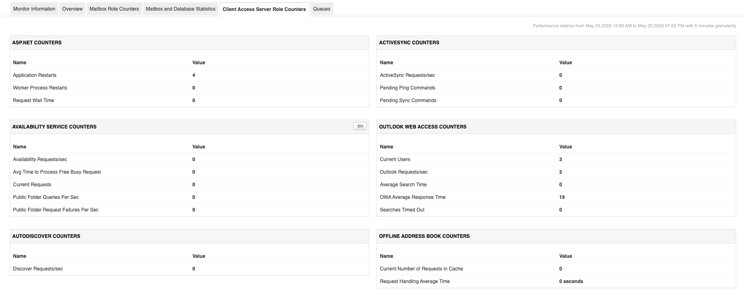Click OWA Average Response Time label
The image size is (746, 294).
[413, 197]
